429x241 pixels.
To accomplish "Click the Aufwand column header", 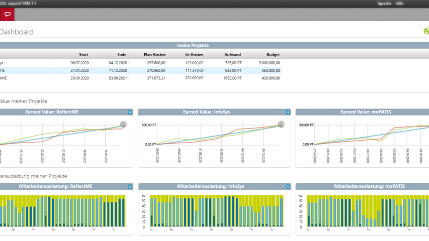I will 232,55.
